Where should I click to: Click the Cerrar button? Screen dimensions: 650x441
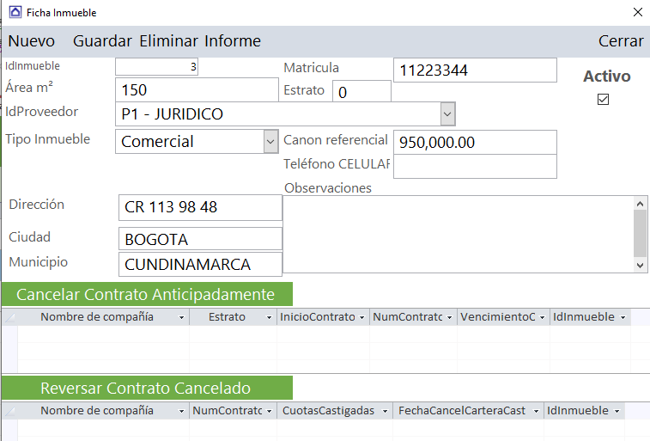coord(620,41)
